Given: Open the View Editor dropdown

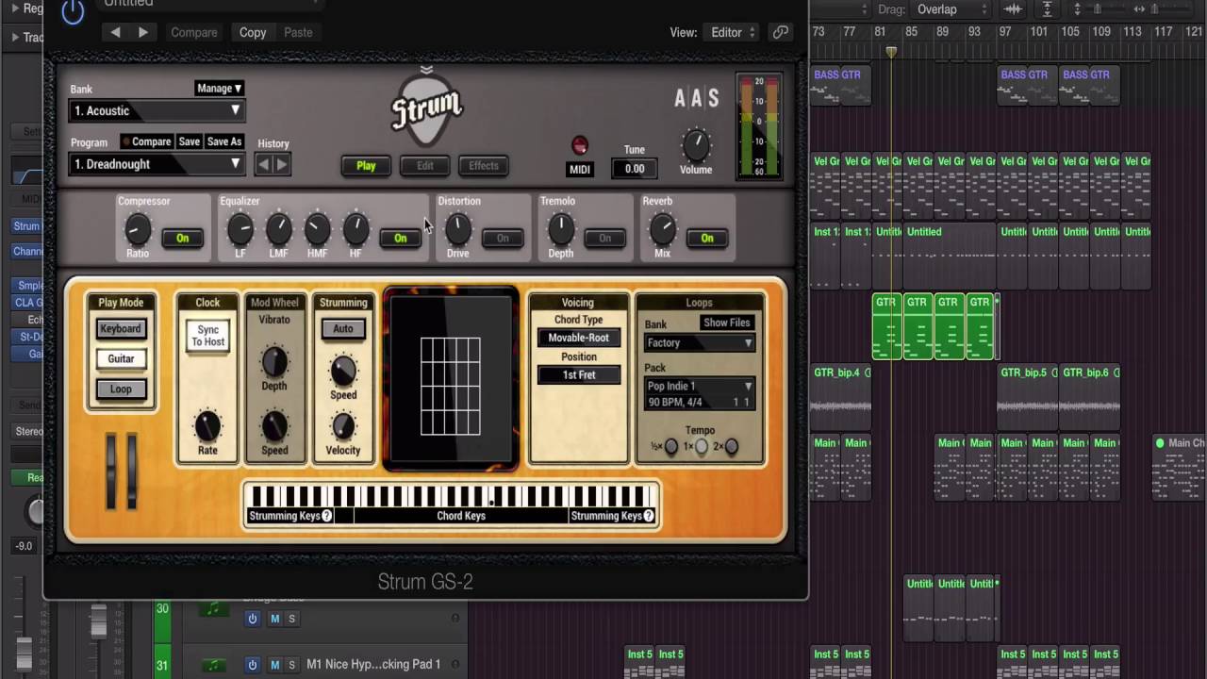Looking at the screenshot, I should pos(732,32).
